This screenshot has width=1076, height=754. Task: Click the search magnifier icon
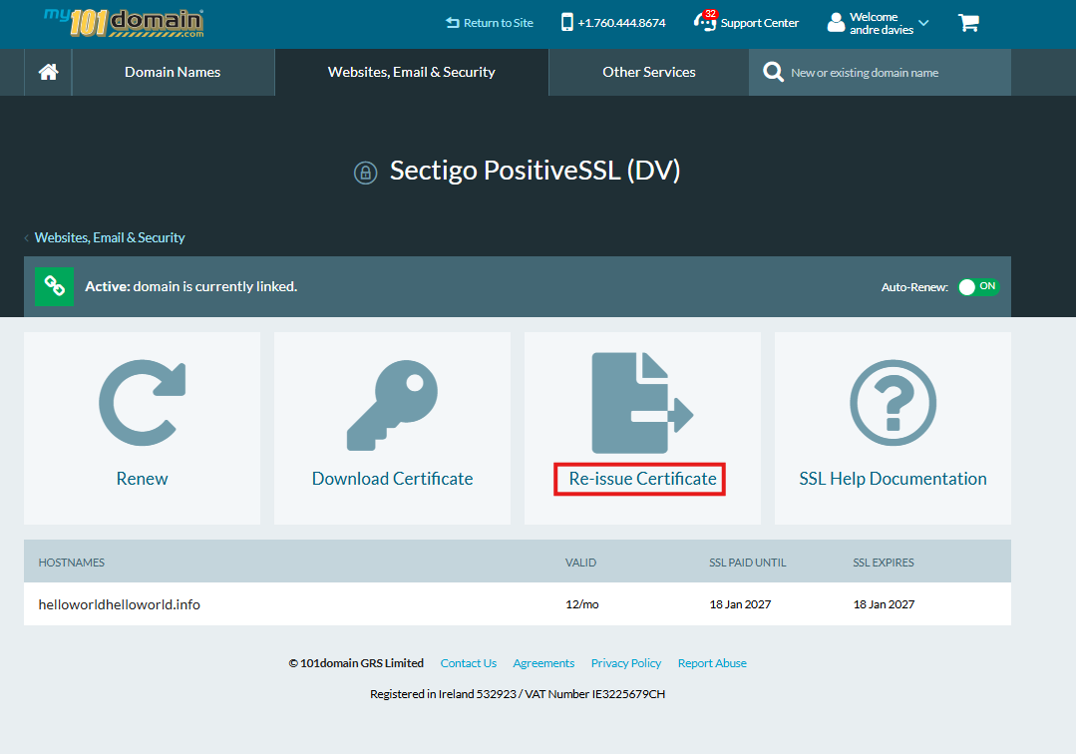[772, 72]
